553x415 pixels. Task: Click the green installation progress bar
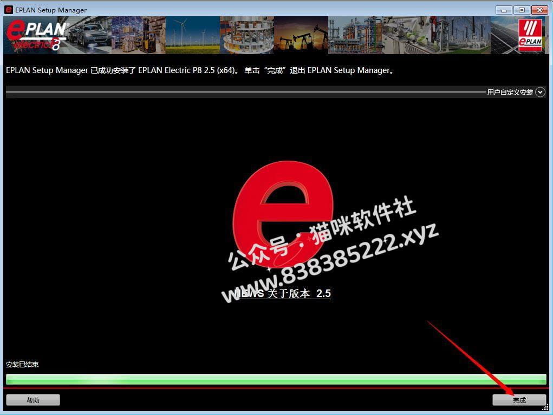pyautogui.click(x=276, y=379)
